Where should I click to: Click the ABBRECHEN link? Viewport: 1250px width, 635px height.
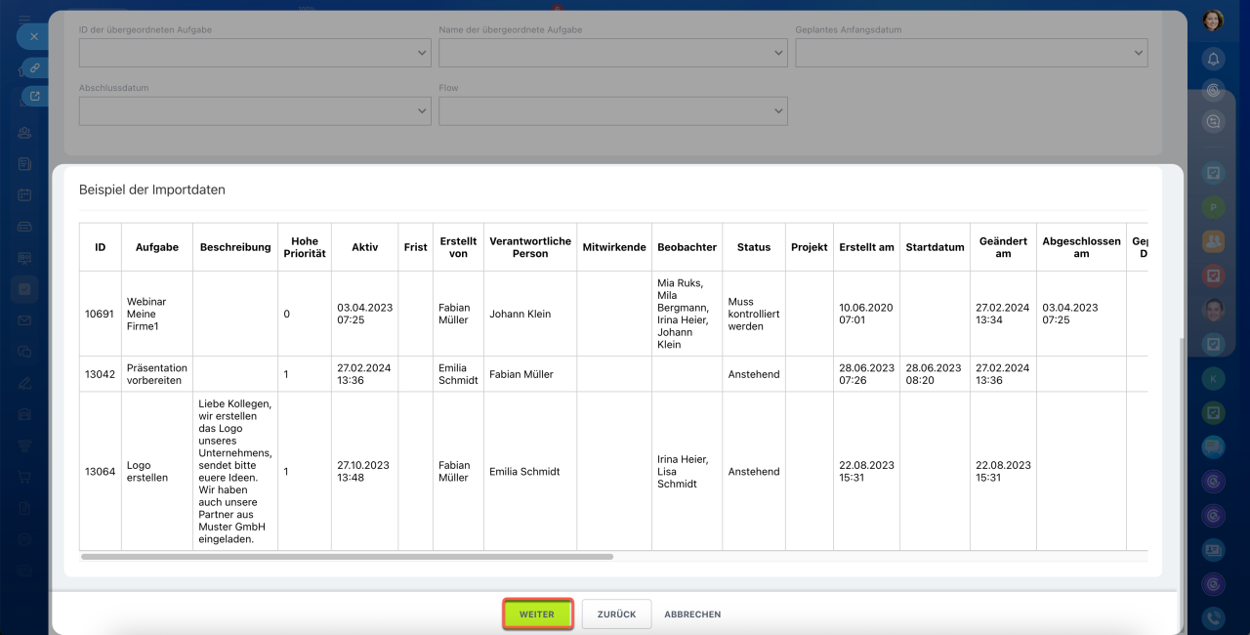coord(692,614)
